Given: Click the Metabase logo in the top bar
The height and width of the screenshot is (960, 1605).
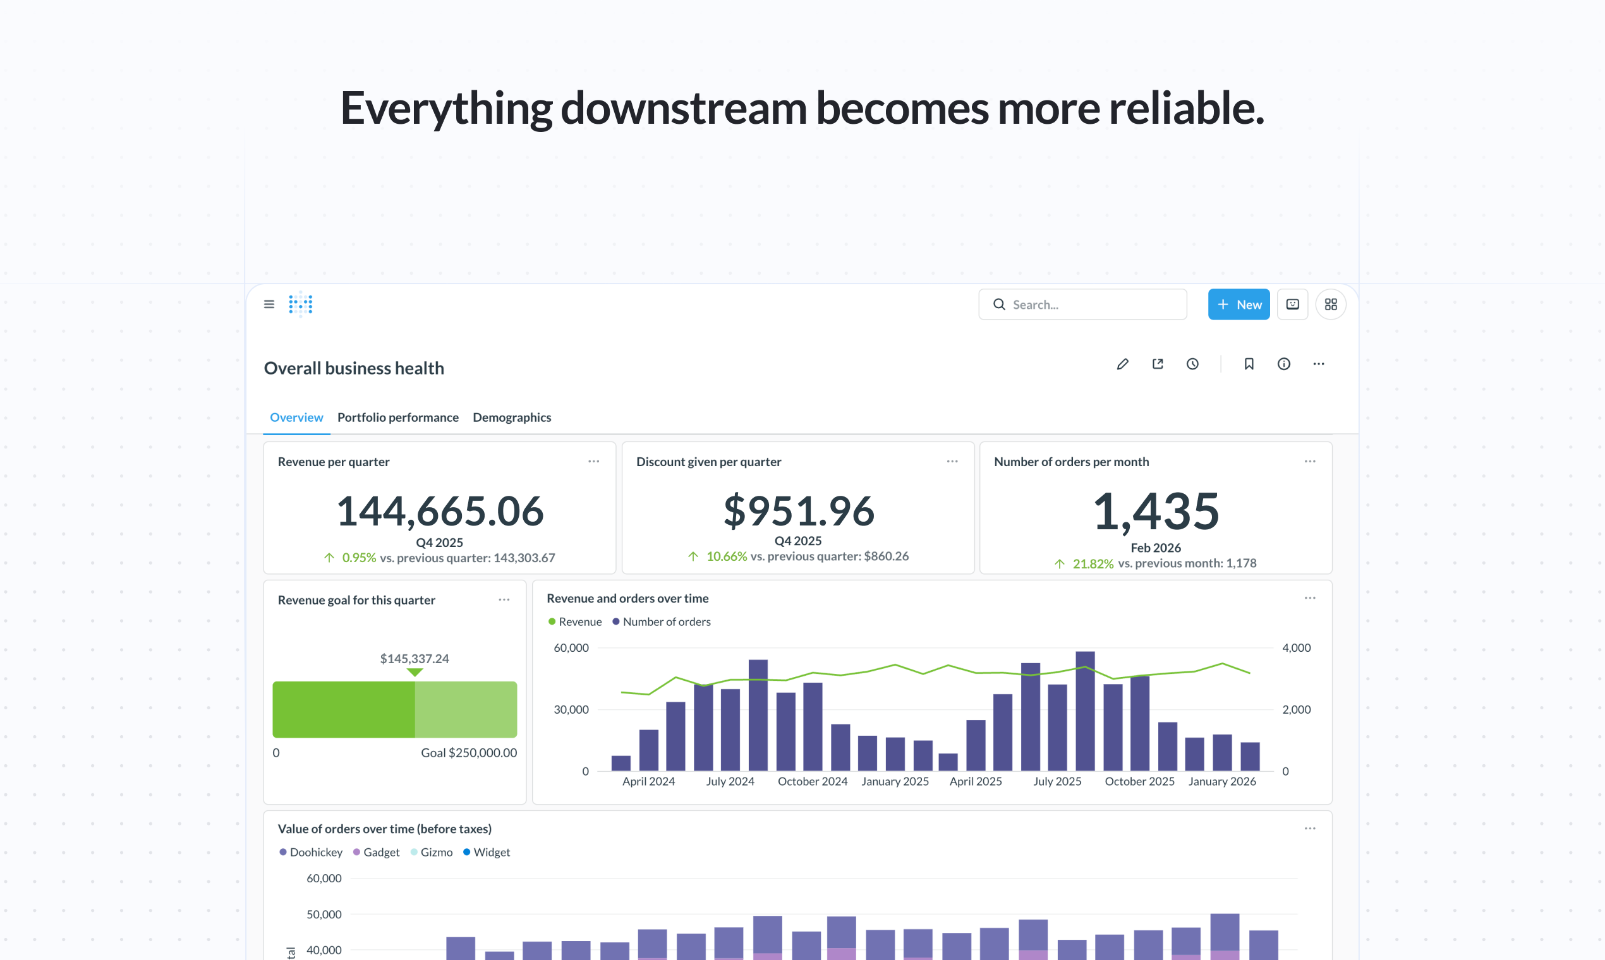Looking at the screenshot, I should [x=300, y=304].
